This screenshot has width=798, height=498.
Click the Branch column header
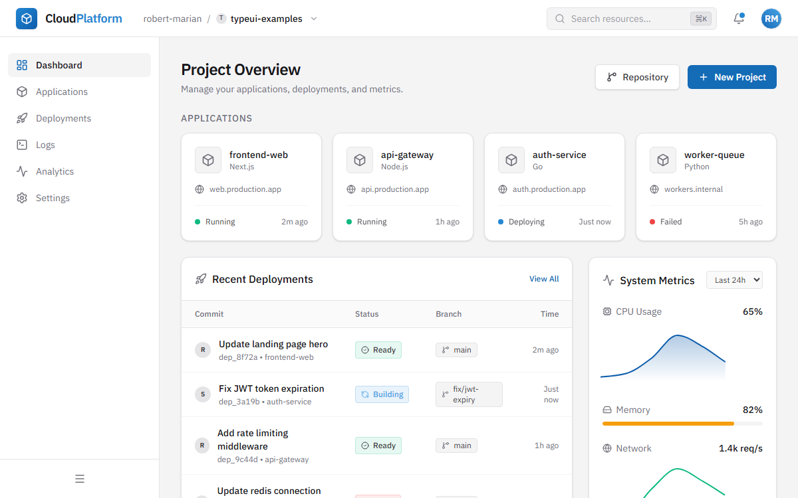click(449, 314)
